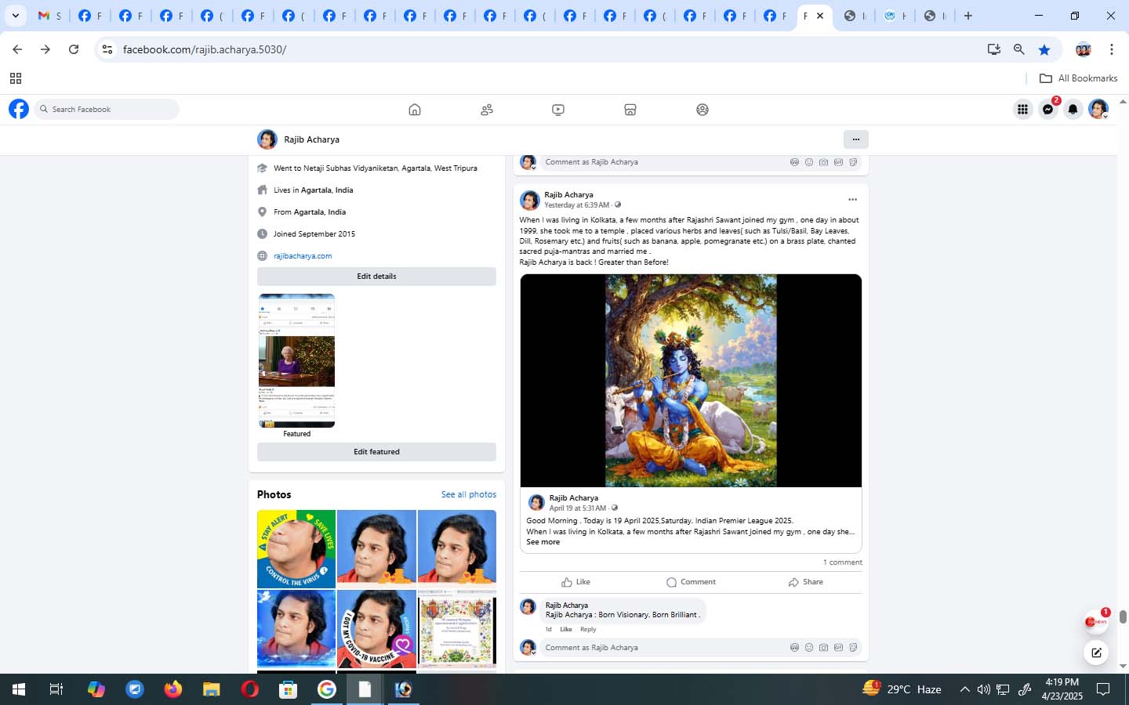This screenshot has width=1129, height=705.
Task: Click Edit details button
Action: tap(376, 277)
